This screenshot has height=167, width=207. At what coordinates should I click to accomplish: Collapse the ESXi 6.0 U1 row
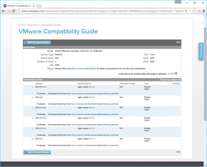click(33, 87)
